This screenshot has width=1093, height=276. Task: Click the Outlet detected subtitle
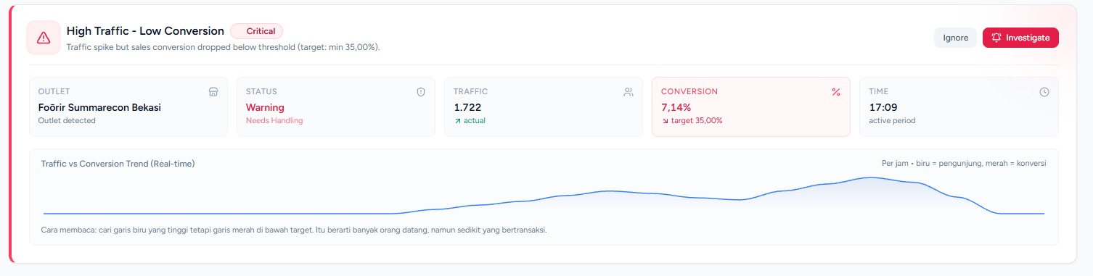[x=67, y=121]
